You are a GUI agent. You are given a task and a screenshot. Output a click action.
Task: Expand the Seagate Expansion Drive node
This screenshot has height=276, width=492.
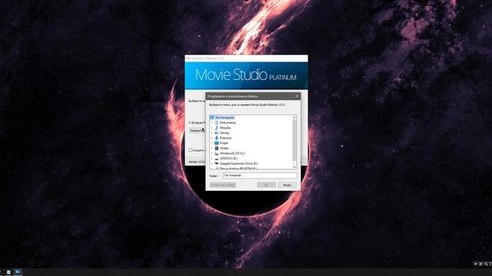coord(212,163)
